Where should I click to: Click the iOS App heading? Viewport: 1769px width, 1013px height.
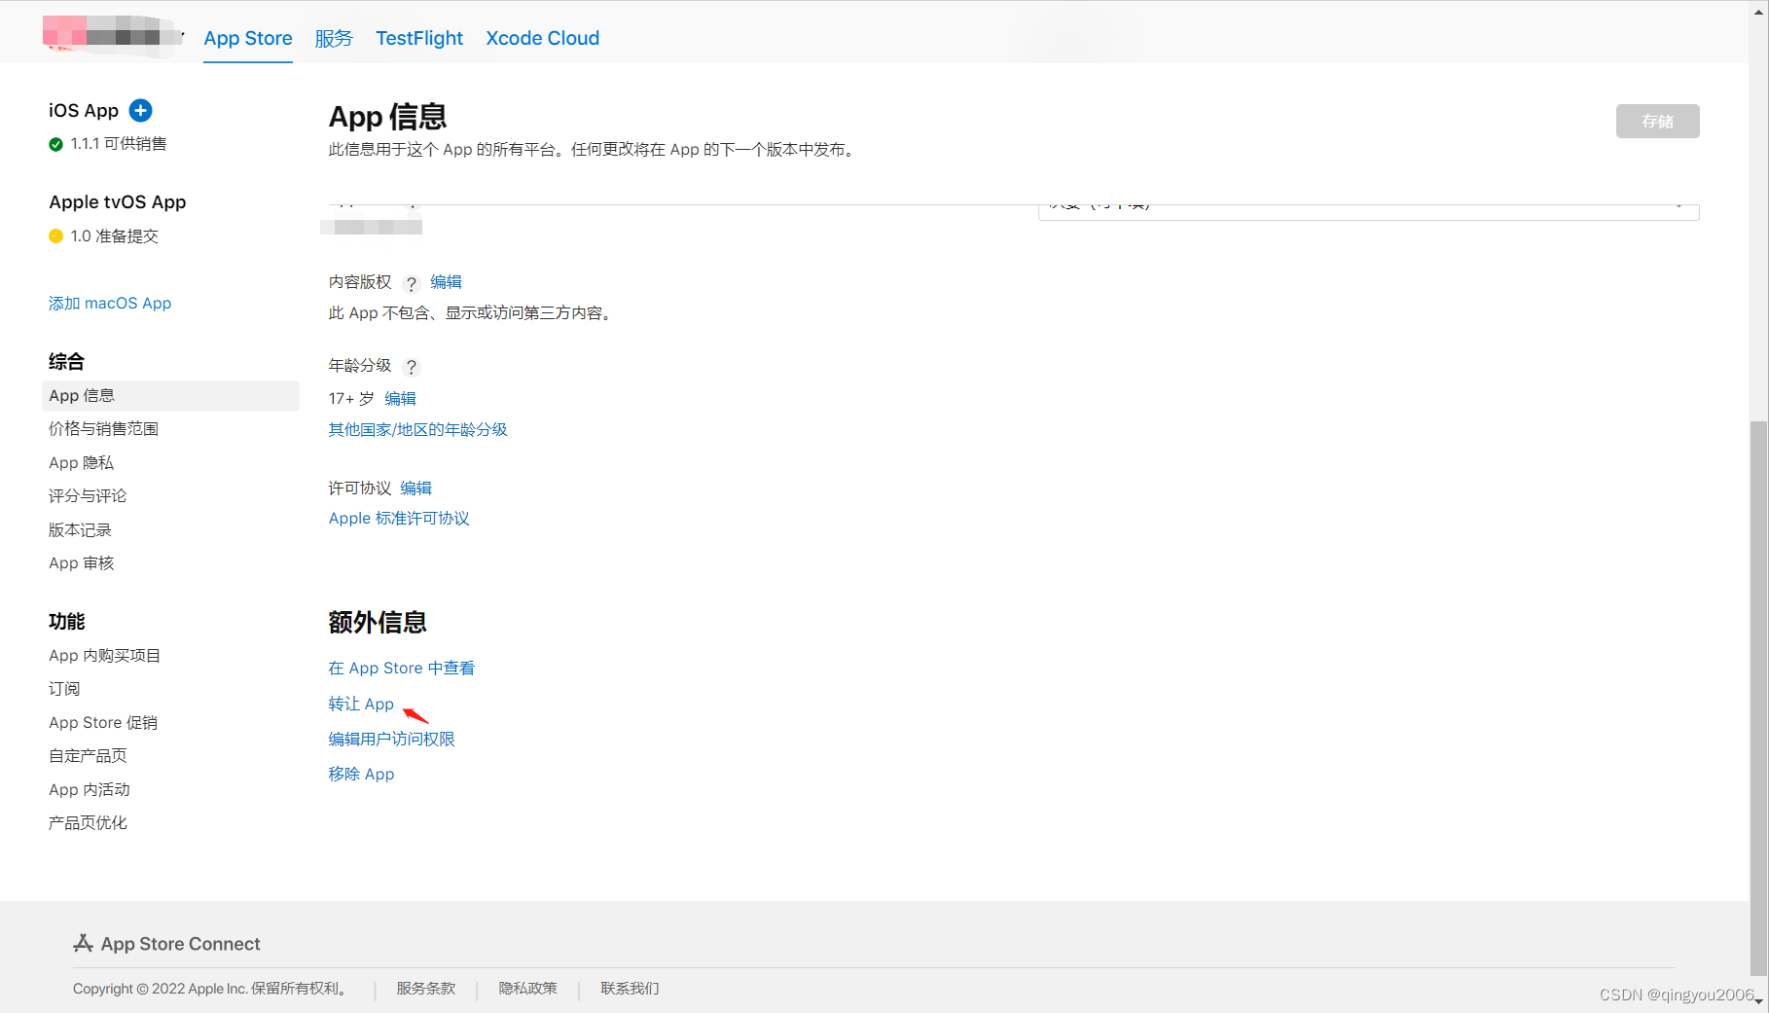click(x=84, y=110)
